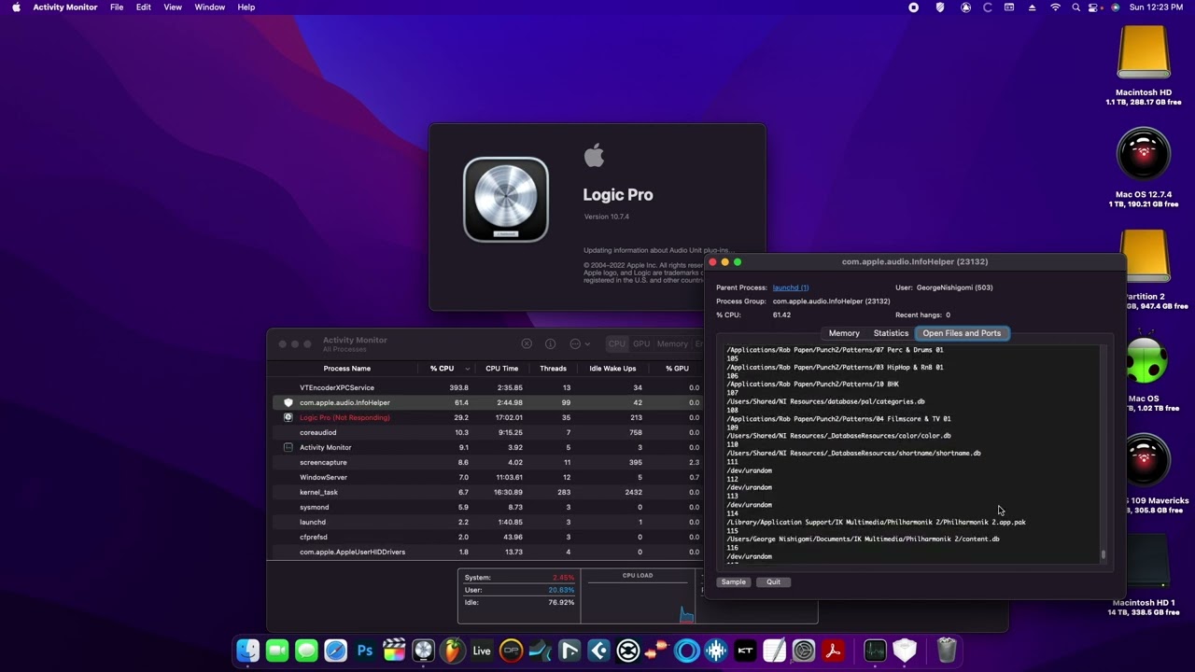
Task: Open the View menu
Action: [x=173, y=7]
